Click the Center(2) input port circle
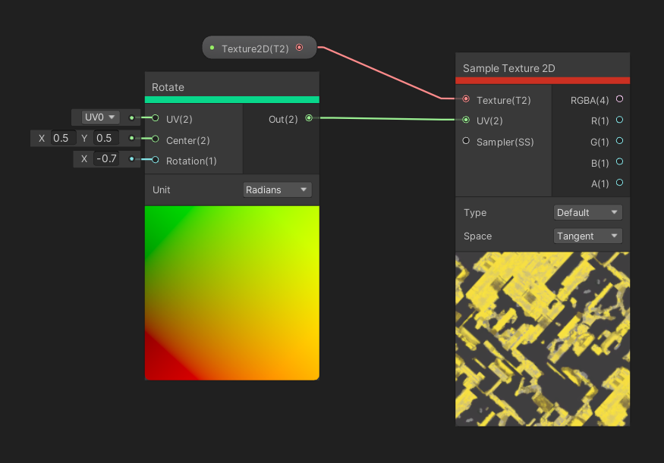664x463 pixels. tap(156, 139)
